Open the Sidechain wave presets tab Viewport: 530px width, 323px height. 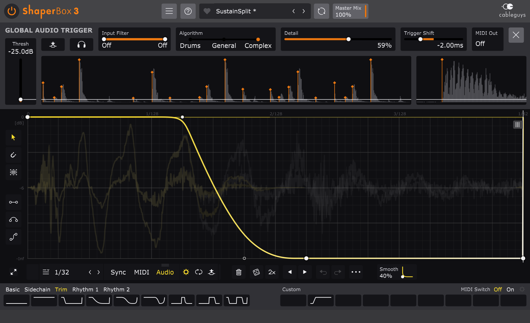[x=38, y=289]
